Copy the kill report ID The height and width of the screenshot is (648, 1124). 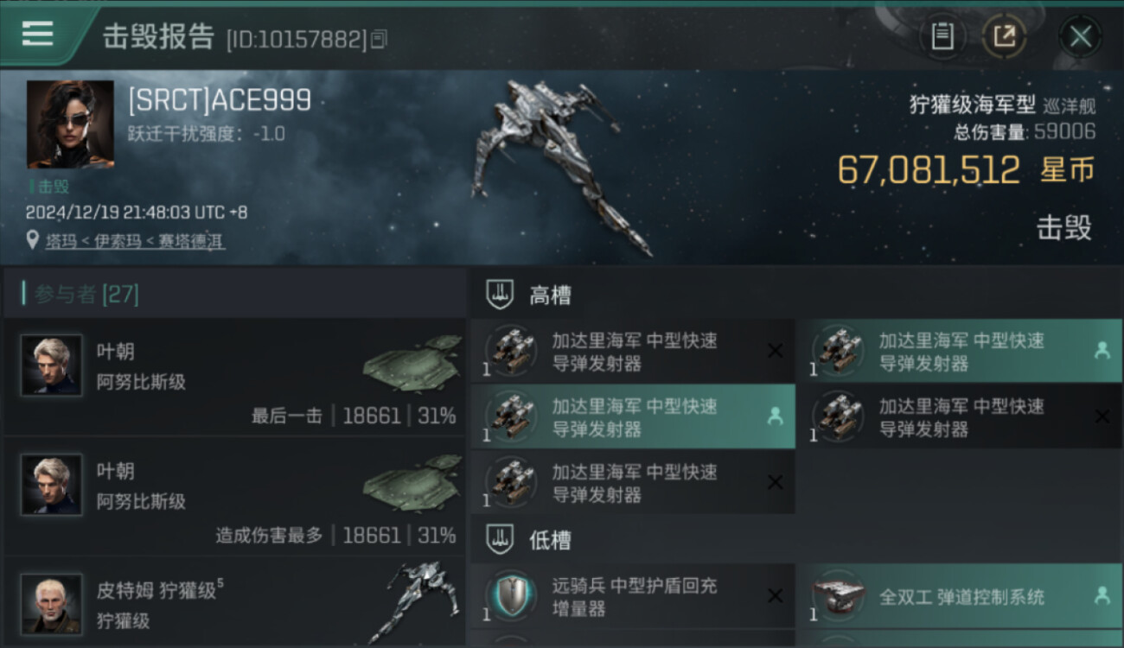(x=379, y=39)
